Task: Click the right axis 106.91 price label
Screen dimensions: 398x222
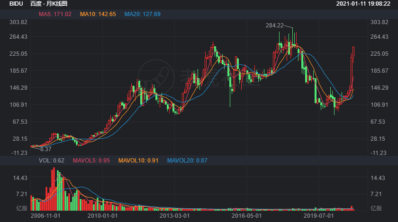Action: coord(380,105)
